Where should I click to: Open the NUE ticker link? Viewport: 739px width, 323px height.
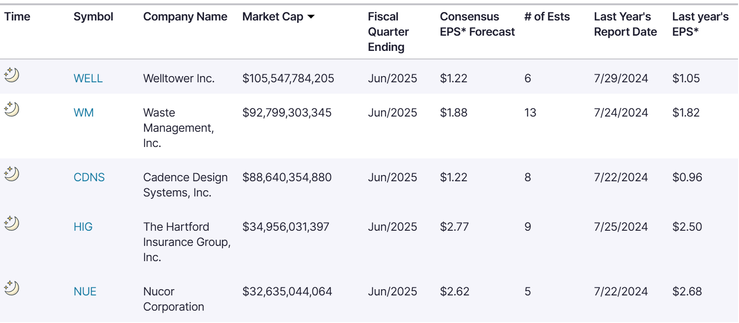pos(85,292)
